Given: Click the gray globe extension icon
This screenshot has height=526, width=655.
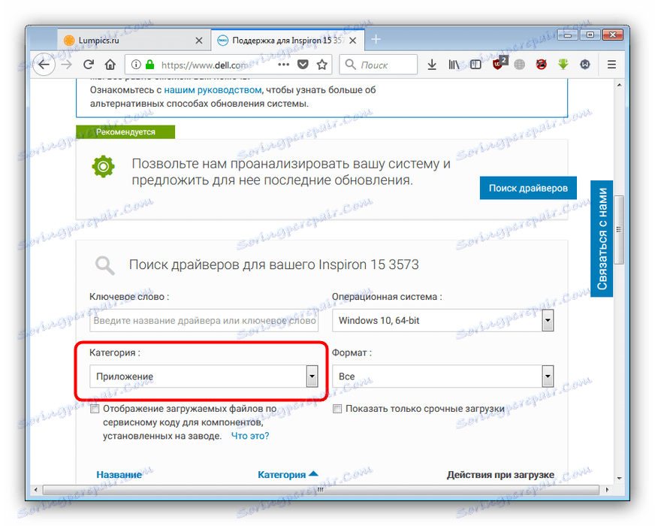Looking at the screenshot, I should [519, 65].
